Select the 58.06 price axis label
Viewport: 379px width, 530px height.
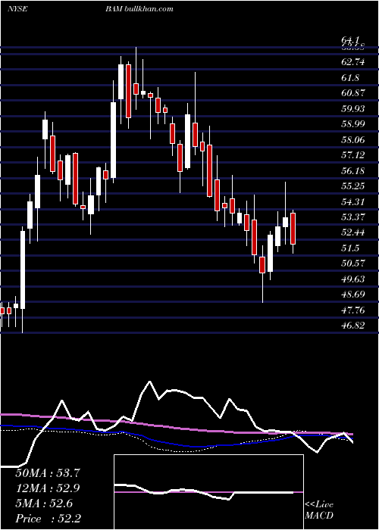pos(353,139)
